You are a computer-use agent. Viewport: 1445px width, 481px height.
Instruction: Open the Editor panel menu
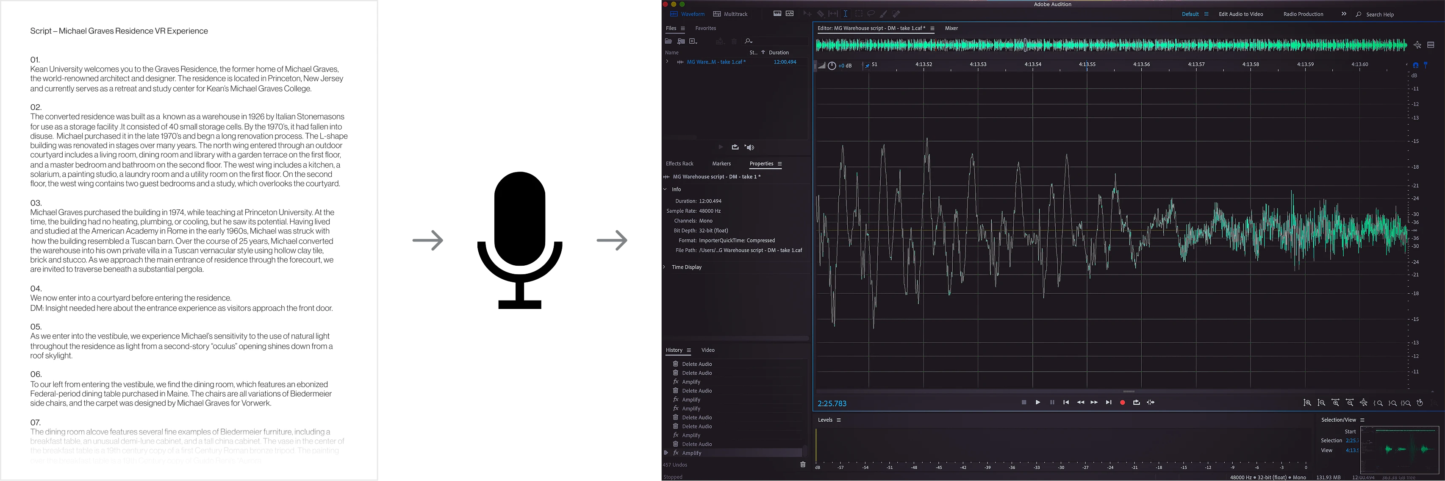pos(932,28)
